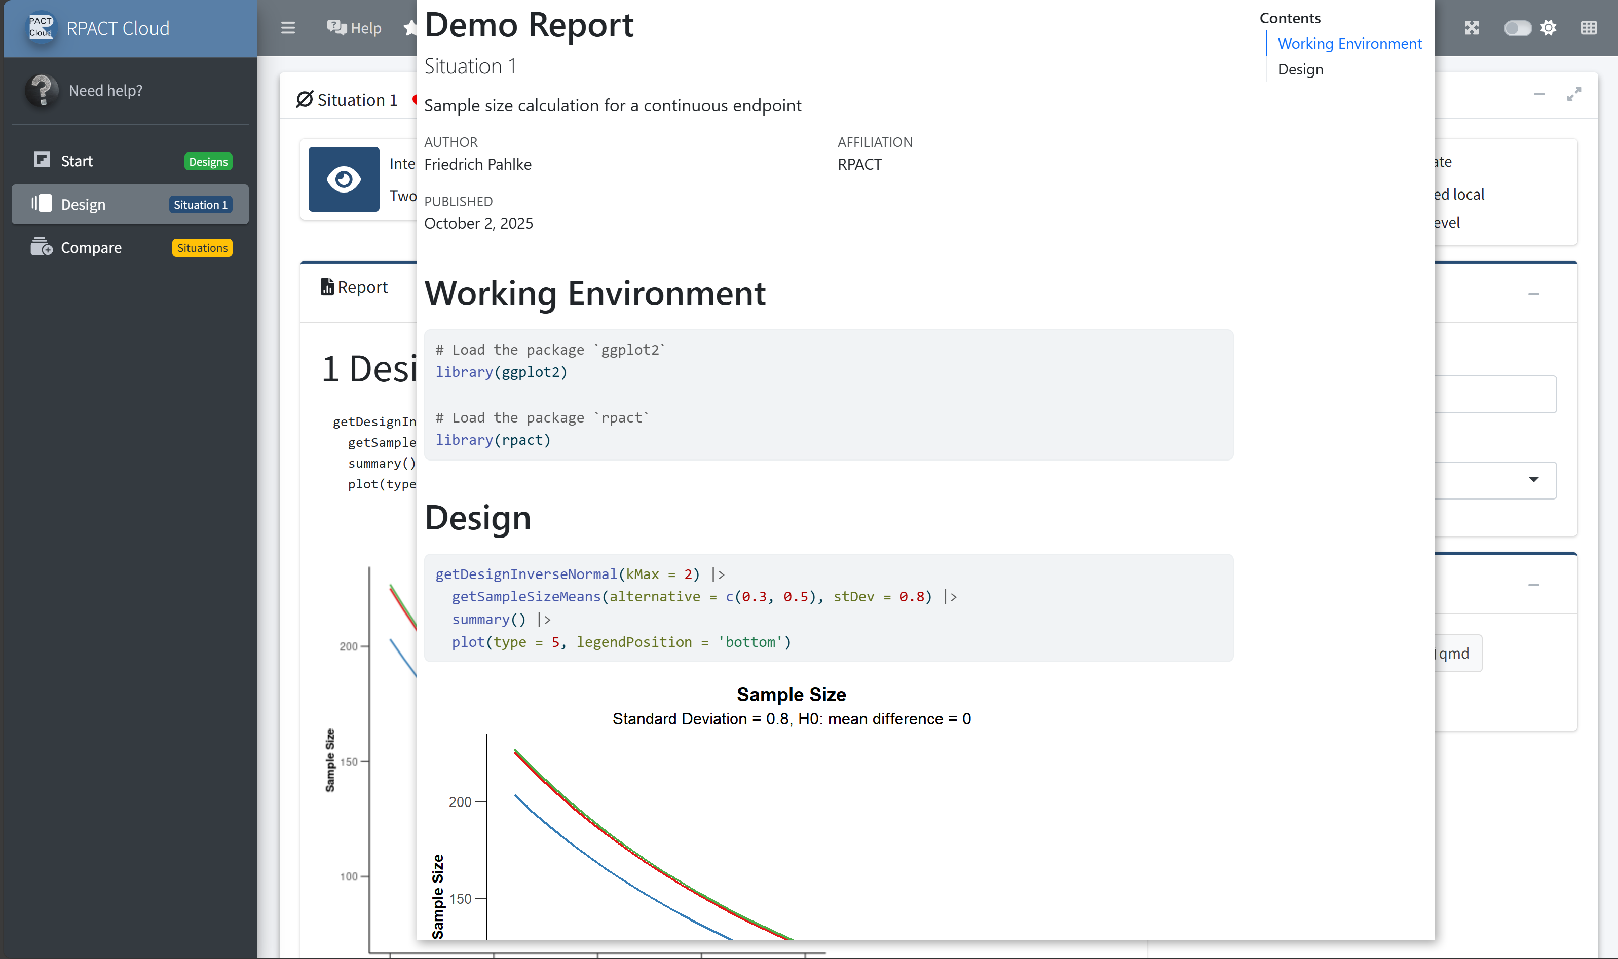Click the RPACT Cloud logo icon
This screenshot has height=959, width=1618.
coord(41,27)
